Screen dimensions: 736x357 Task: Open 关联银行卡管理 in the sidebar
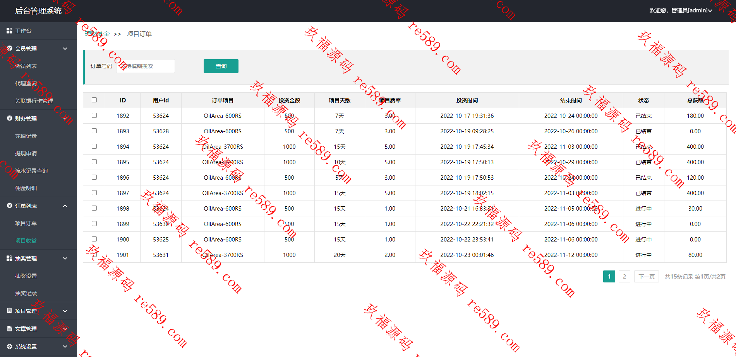(34, 101)
